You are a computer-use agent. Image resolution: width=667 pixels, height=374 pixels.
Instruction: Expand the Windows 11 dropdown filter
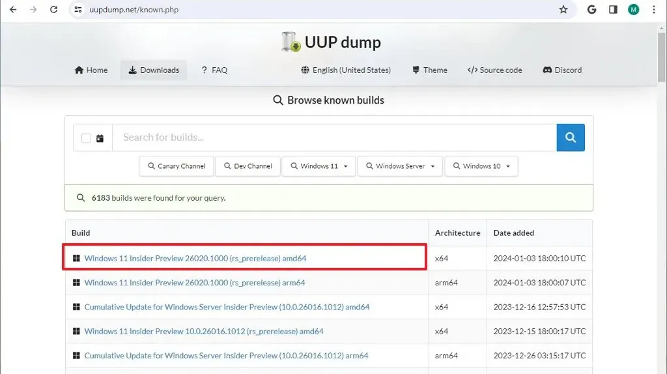(319, 166)
